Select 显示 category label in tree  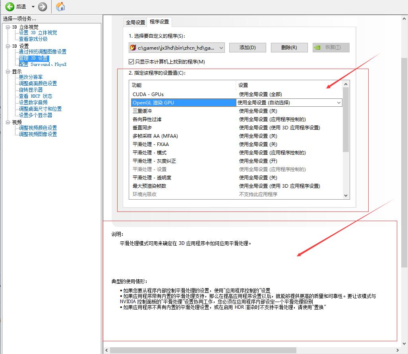(x=17, y=71)
